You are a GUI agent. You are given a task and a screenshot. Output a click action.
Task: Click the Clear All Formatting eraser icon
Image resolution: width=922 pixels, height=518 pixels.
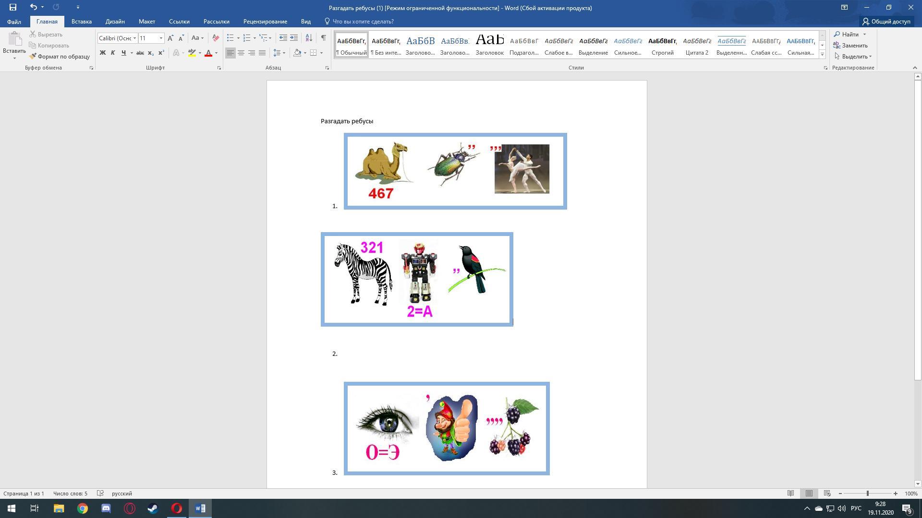coord(216,38)
